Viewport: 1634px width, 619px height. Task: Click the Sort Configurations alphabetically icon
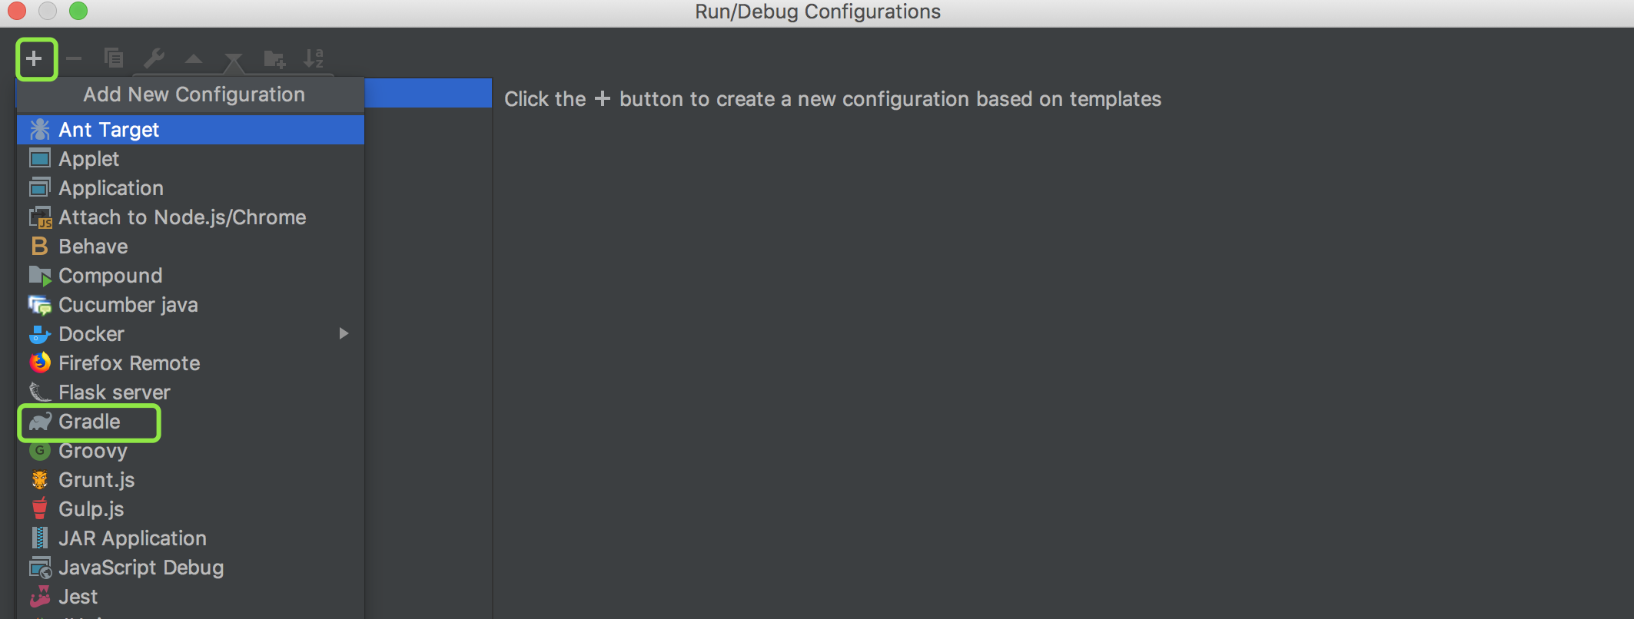(x=314, y=58)
